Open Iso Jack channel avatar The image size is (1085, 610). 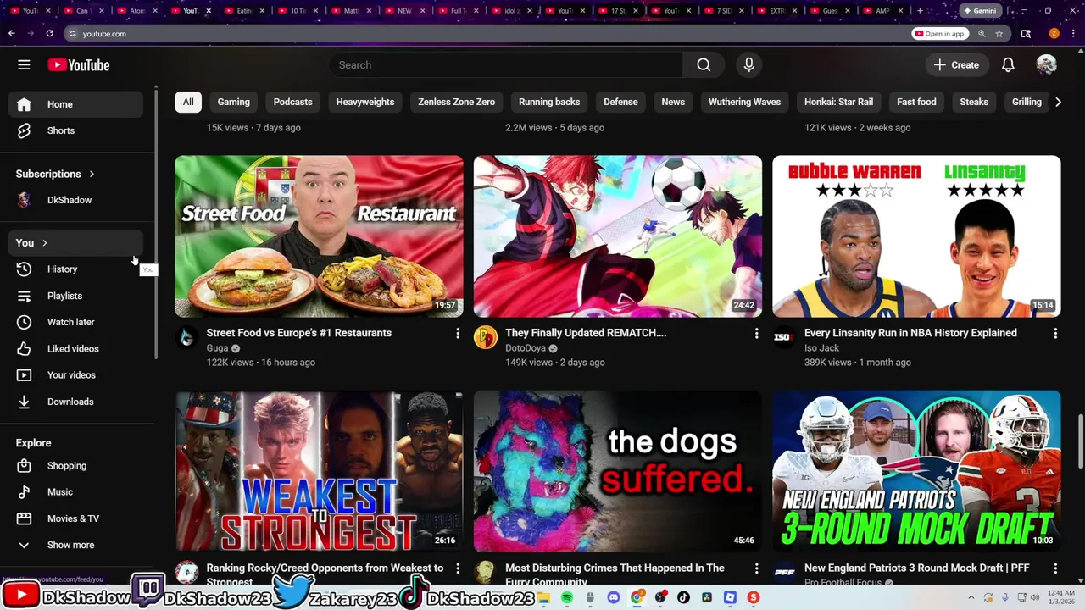click(784, 337)
